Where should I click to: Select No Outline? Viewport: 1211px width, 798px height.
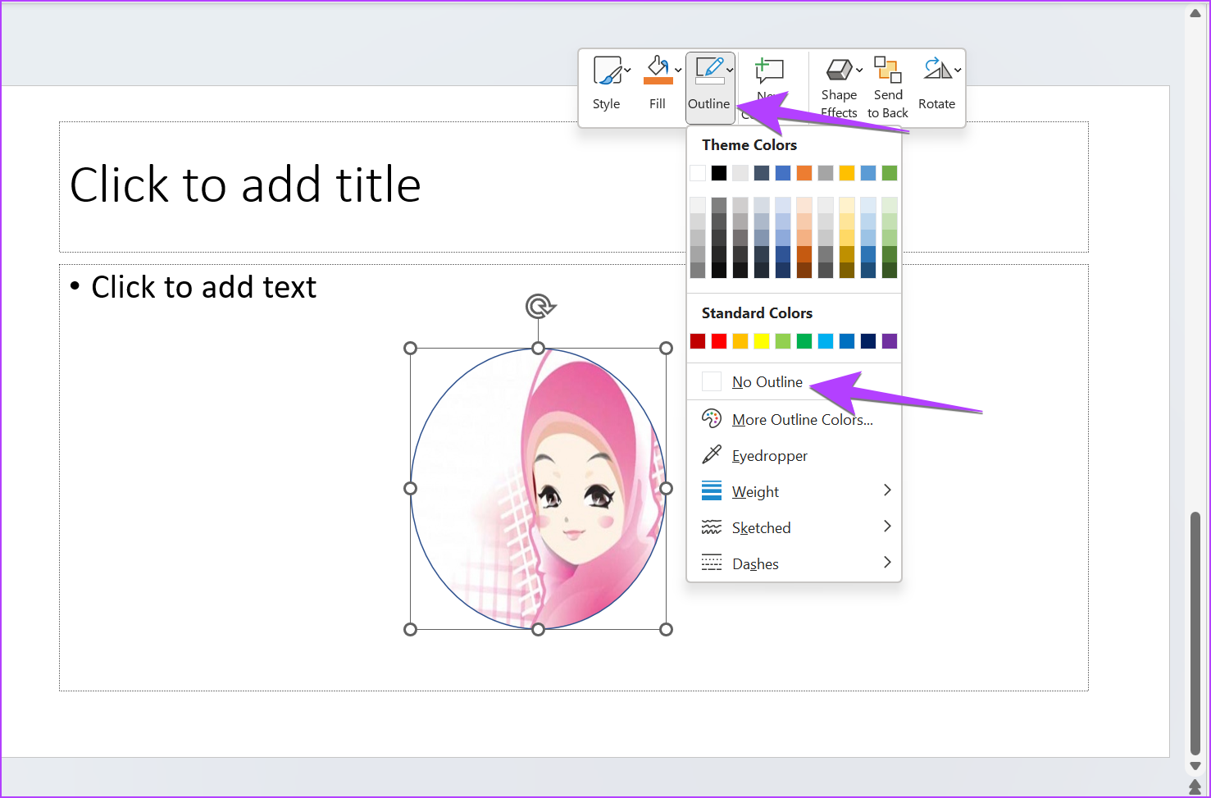(x=767, y=381)
